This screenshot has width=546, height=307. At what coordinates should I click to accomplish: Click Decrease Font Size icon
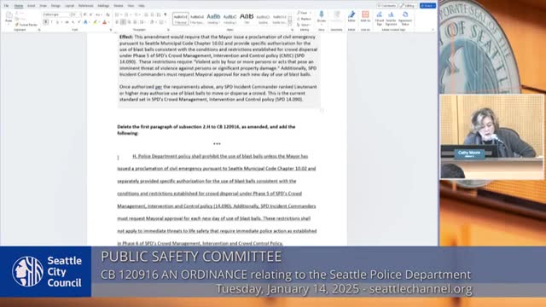91,14
